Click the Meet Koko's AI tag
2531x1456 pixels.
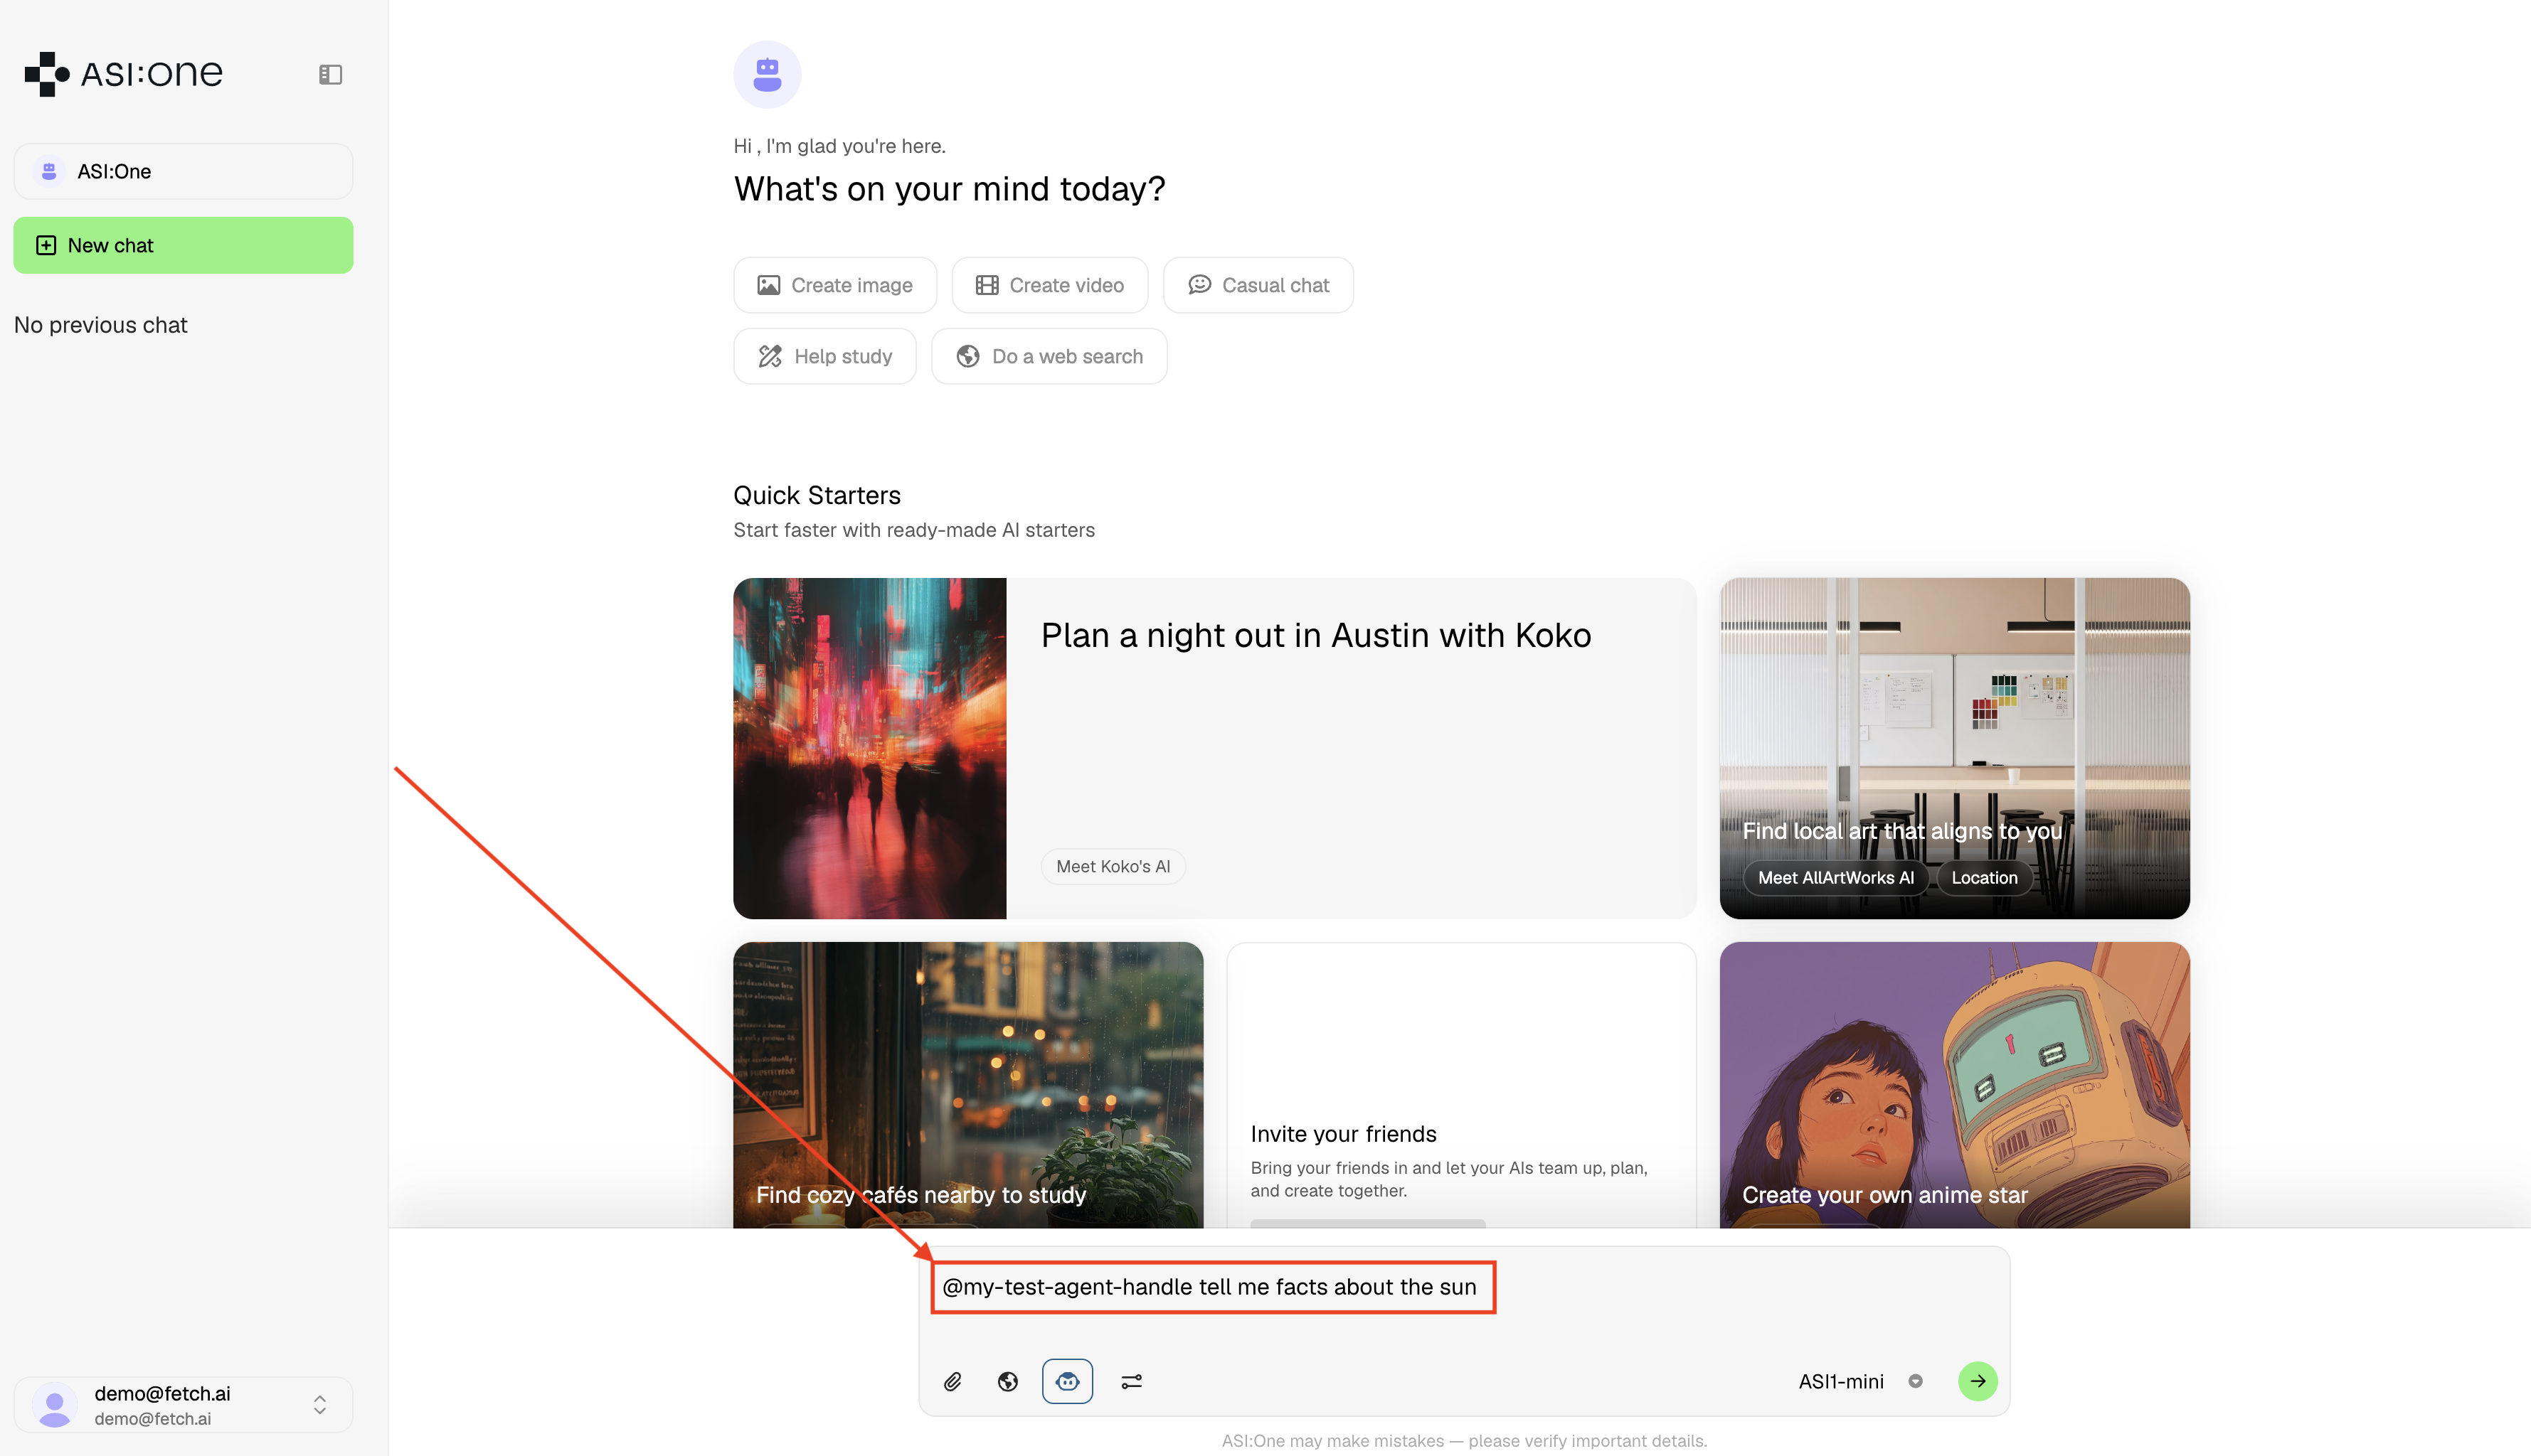[x=1113, y=866]
